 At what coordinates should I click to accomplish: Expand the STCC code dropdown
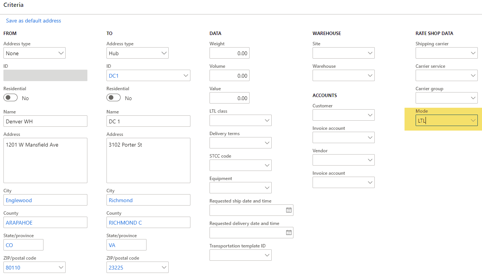point(267,166)
